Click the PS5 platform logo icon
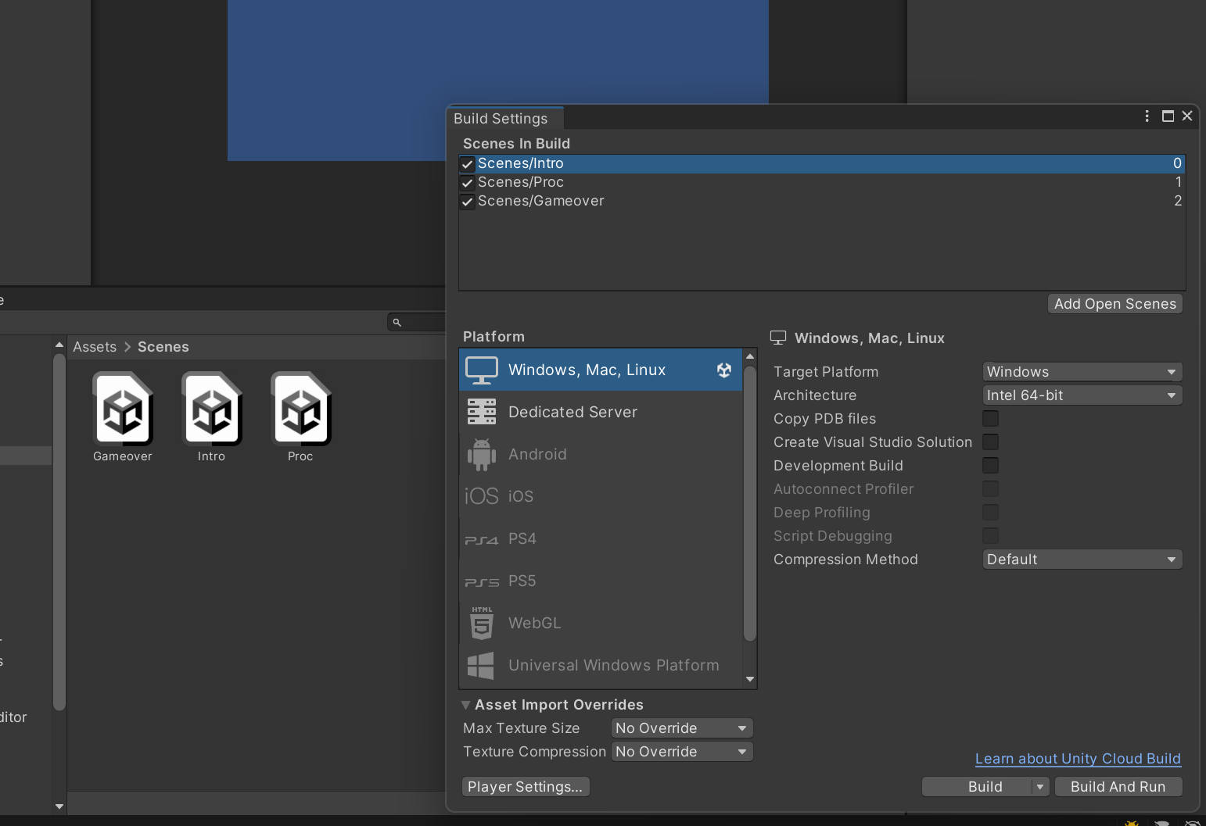Screen dimensions: 1206x826 click(x=482, y=581)
